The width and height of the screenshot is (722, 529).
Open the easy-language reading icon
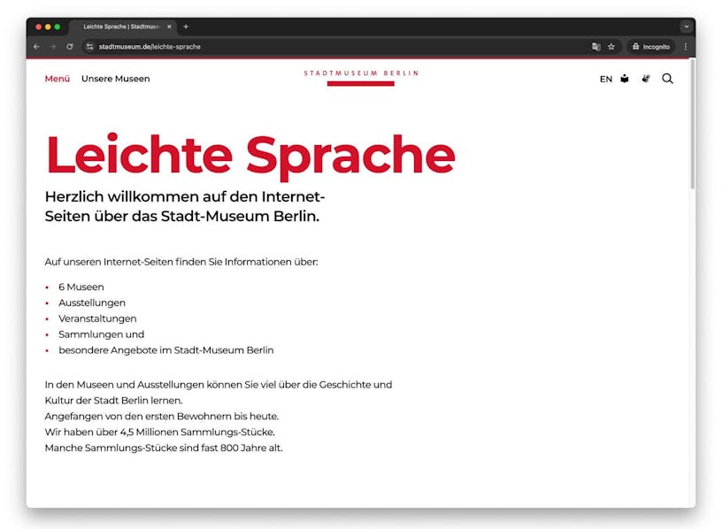[625, 79]
